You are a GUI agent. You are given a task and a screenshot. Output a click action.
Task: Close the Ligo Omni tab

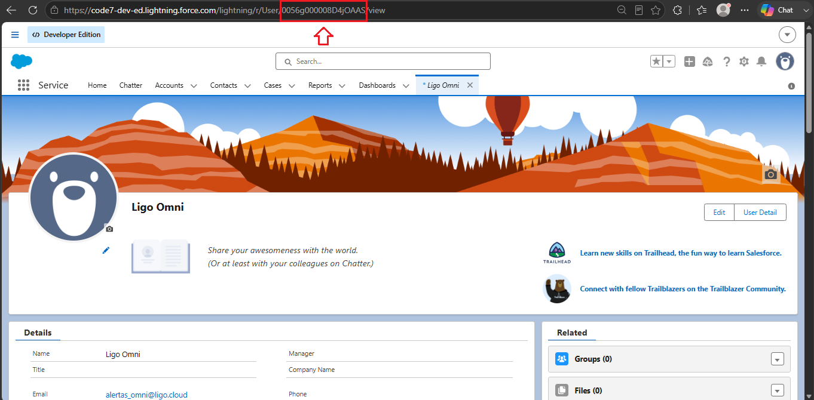pos(470,85)
